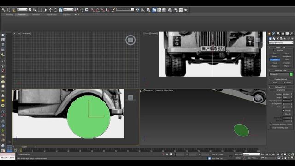
Task: Open the reference coordinate system dropdown
Action: (x=68, y=9)
